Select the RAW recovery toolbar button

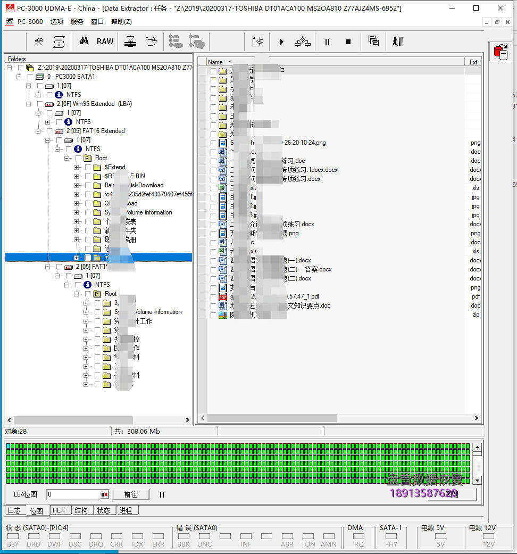(105, 42)
